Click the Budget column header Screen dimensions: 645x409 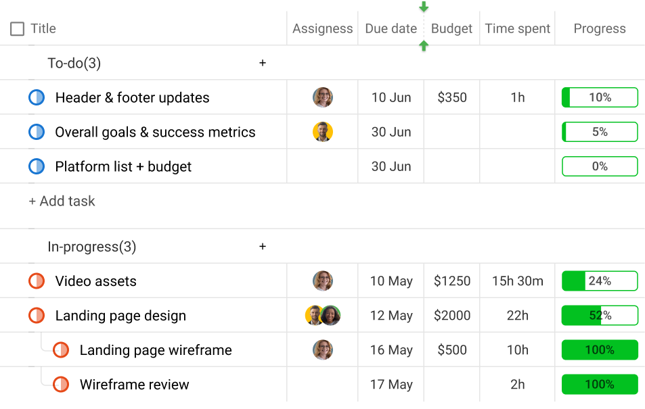451,28
